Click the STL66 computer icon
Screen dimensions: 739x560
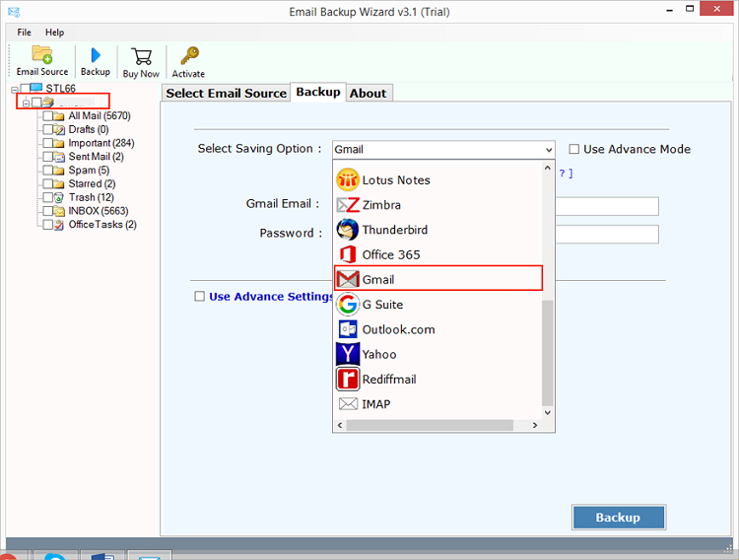click(x=36, y=88)
